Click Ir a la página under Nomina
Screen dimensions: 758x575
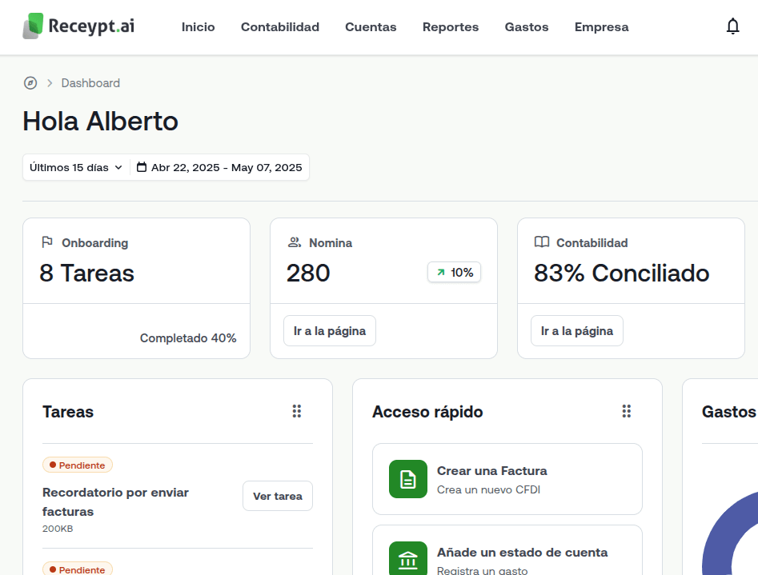(x=330, y=331)
